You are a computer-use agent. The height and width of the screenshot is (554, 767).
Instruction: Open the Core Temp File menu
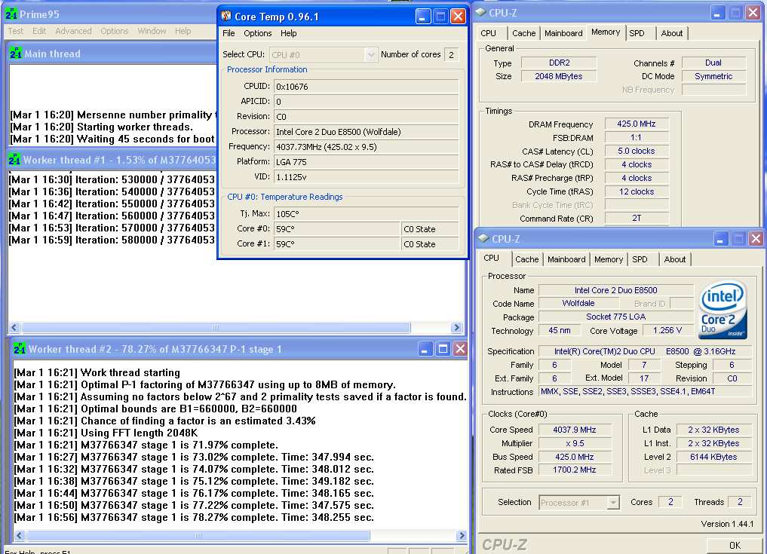(x=229, y=33)
